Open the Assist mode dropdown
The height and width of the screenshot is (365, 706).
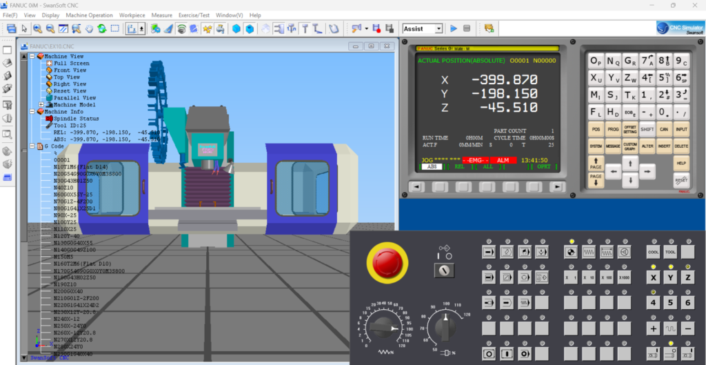click(439, 28)
